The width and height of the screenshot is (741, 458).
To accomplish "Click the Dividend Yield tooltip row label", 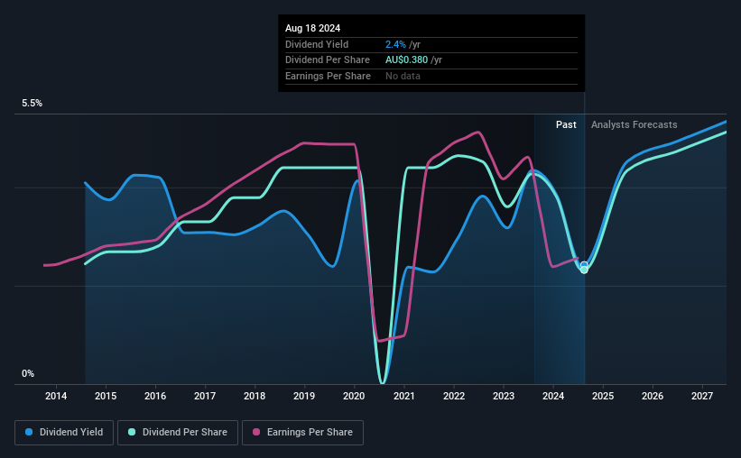I will [x=317, y=44].
